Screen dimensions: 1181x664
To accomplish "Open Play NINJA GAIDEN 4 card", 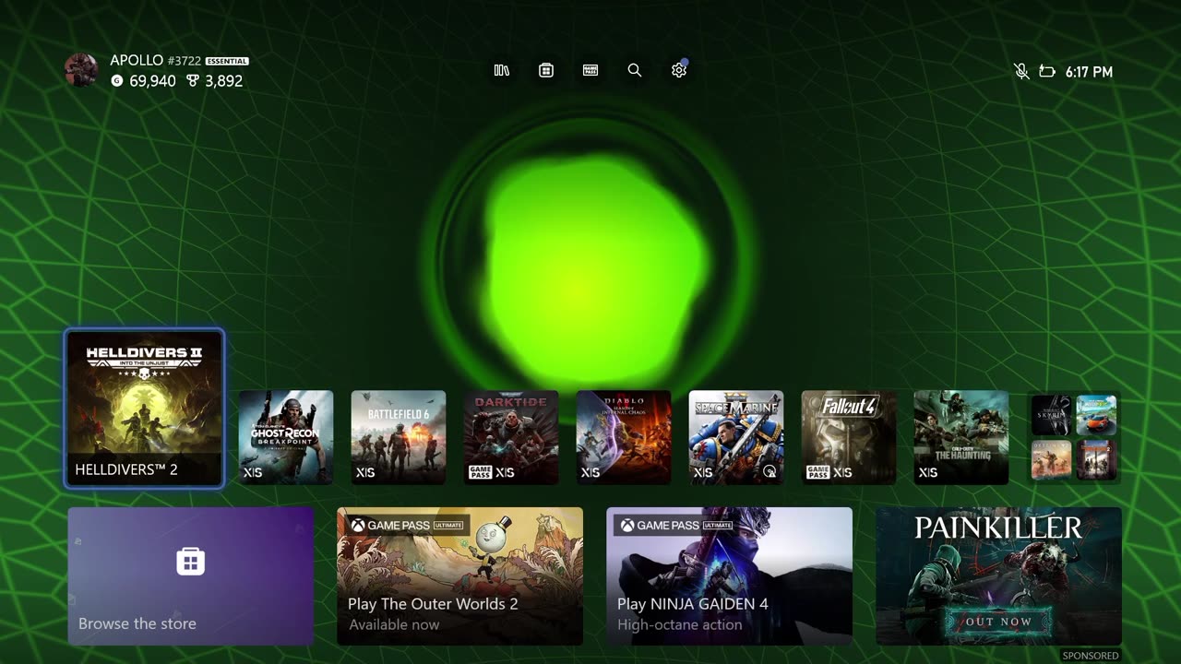I will (x=730, y=575).
